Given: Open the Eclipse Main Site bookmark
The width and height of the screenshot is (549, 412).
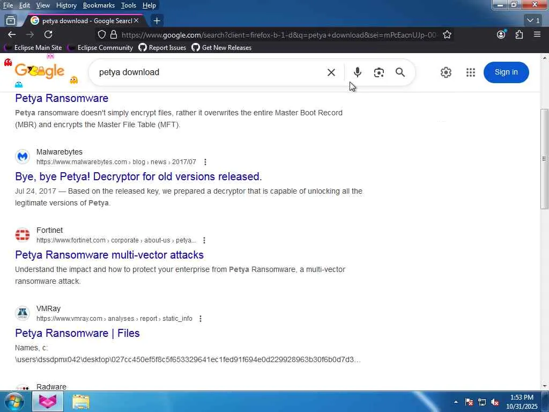Looking at the screenshot, I should tap(33, 48).
